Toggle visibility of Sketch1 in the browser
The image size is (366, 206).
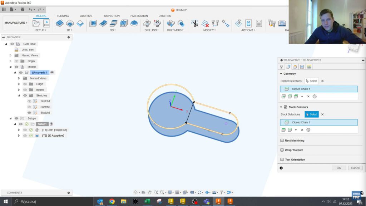29,101
